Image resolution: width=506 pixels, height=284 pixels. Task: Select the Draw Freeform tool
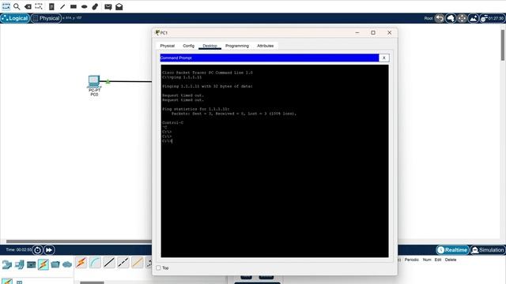tap(95, 6)
